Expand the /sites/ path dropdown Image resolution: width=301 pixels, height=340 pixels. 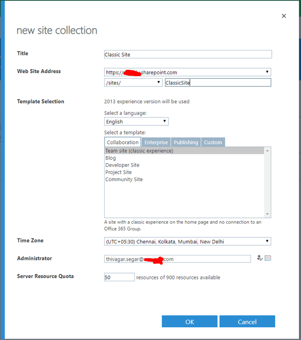(x=133, y=82)
